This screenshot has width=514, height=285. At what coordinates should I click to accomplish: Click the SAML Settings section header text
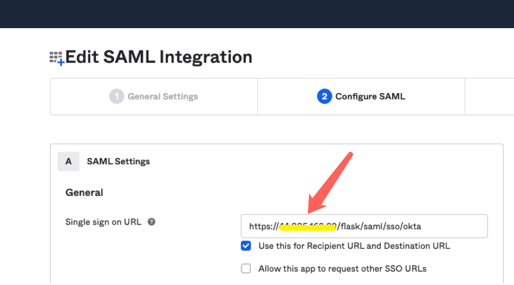pos(118,161)
